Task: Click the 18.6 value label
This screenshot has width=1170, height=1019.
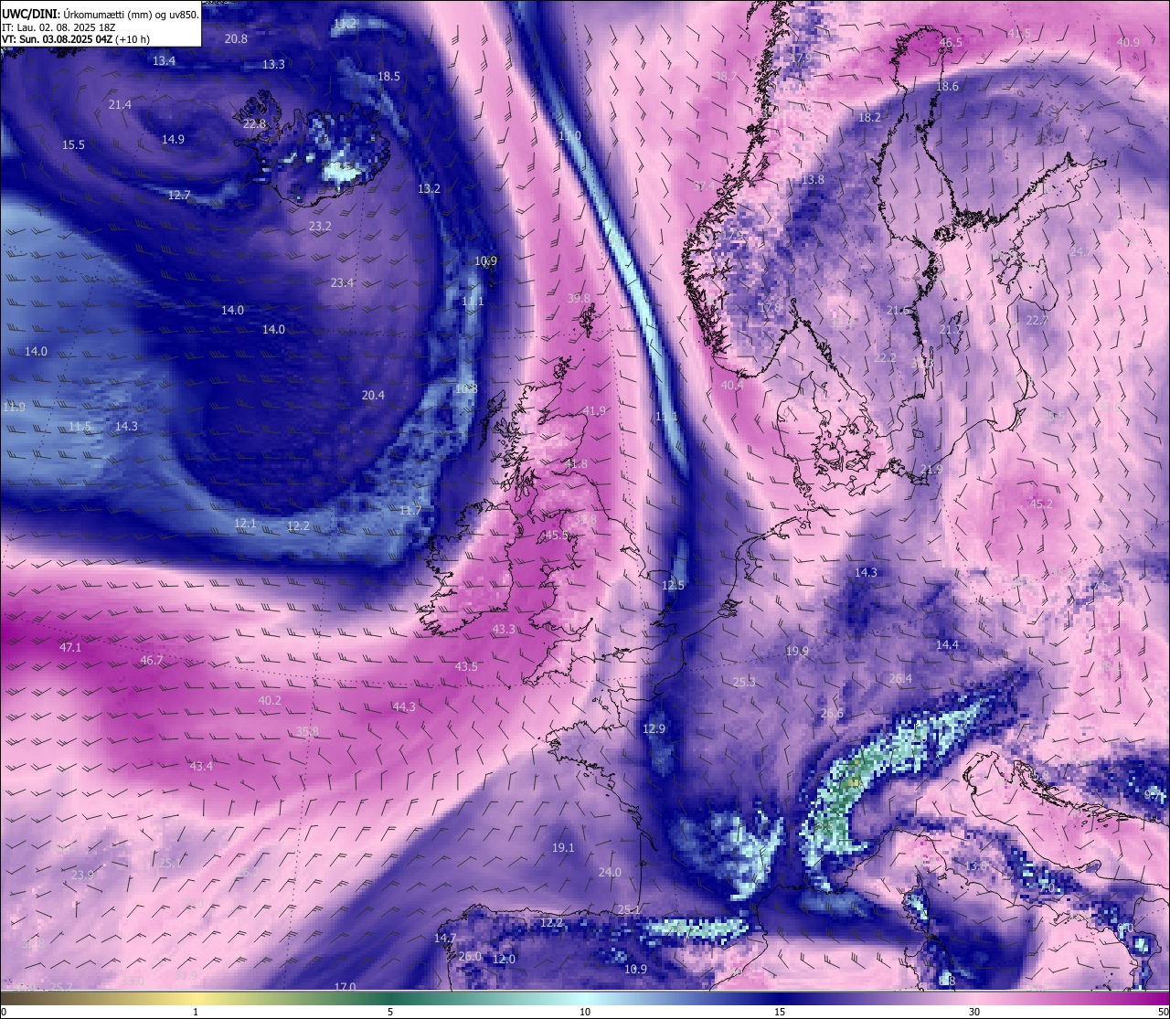Action: [947, 86]
